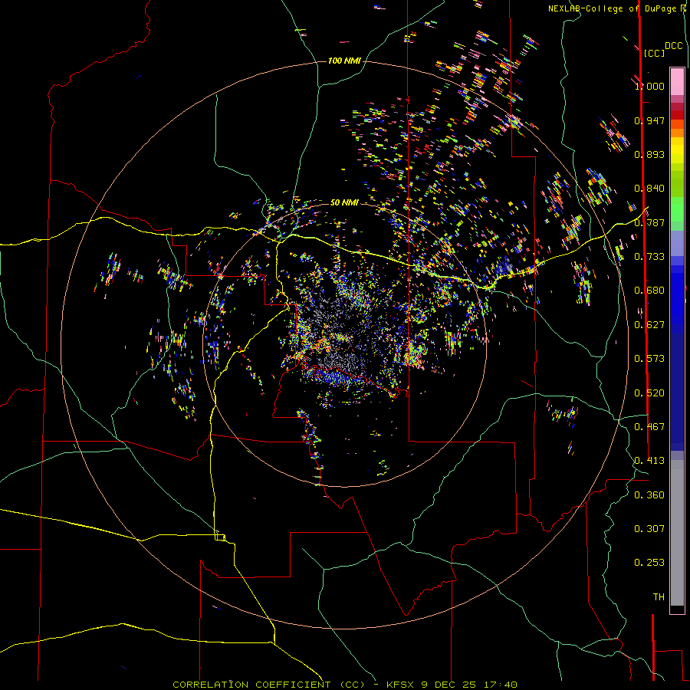This screenshot has height=690, width=690.
Task: Click the "0.840" legend value
Action: tap(649, 189)
